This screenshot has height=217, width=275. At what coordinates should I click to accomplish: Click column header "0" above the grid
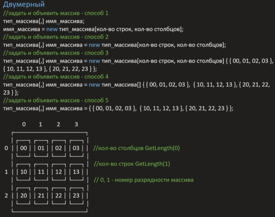(x=24, y=124)
